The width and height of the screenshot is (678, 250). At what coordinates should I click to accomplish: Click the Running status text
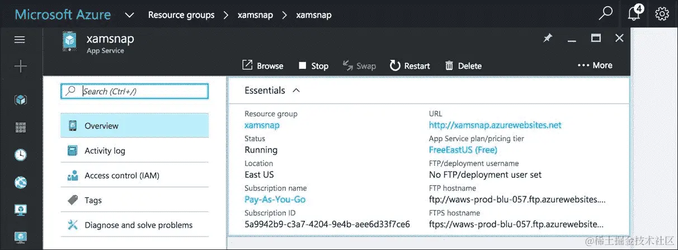pyautogui.click(x=261, y=150)
